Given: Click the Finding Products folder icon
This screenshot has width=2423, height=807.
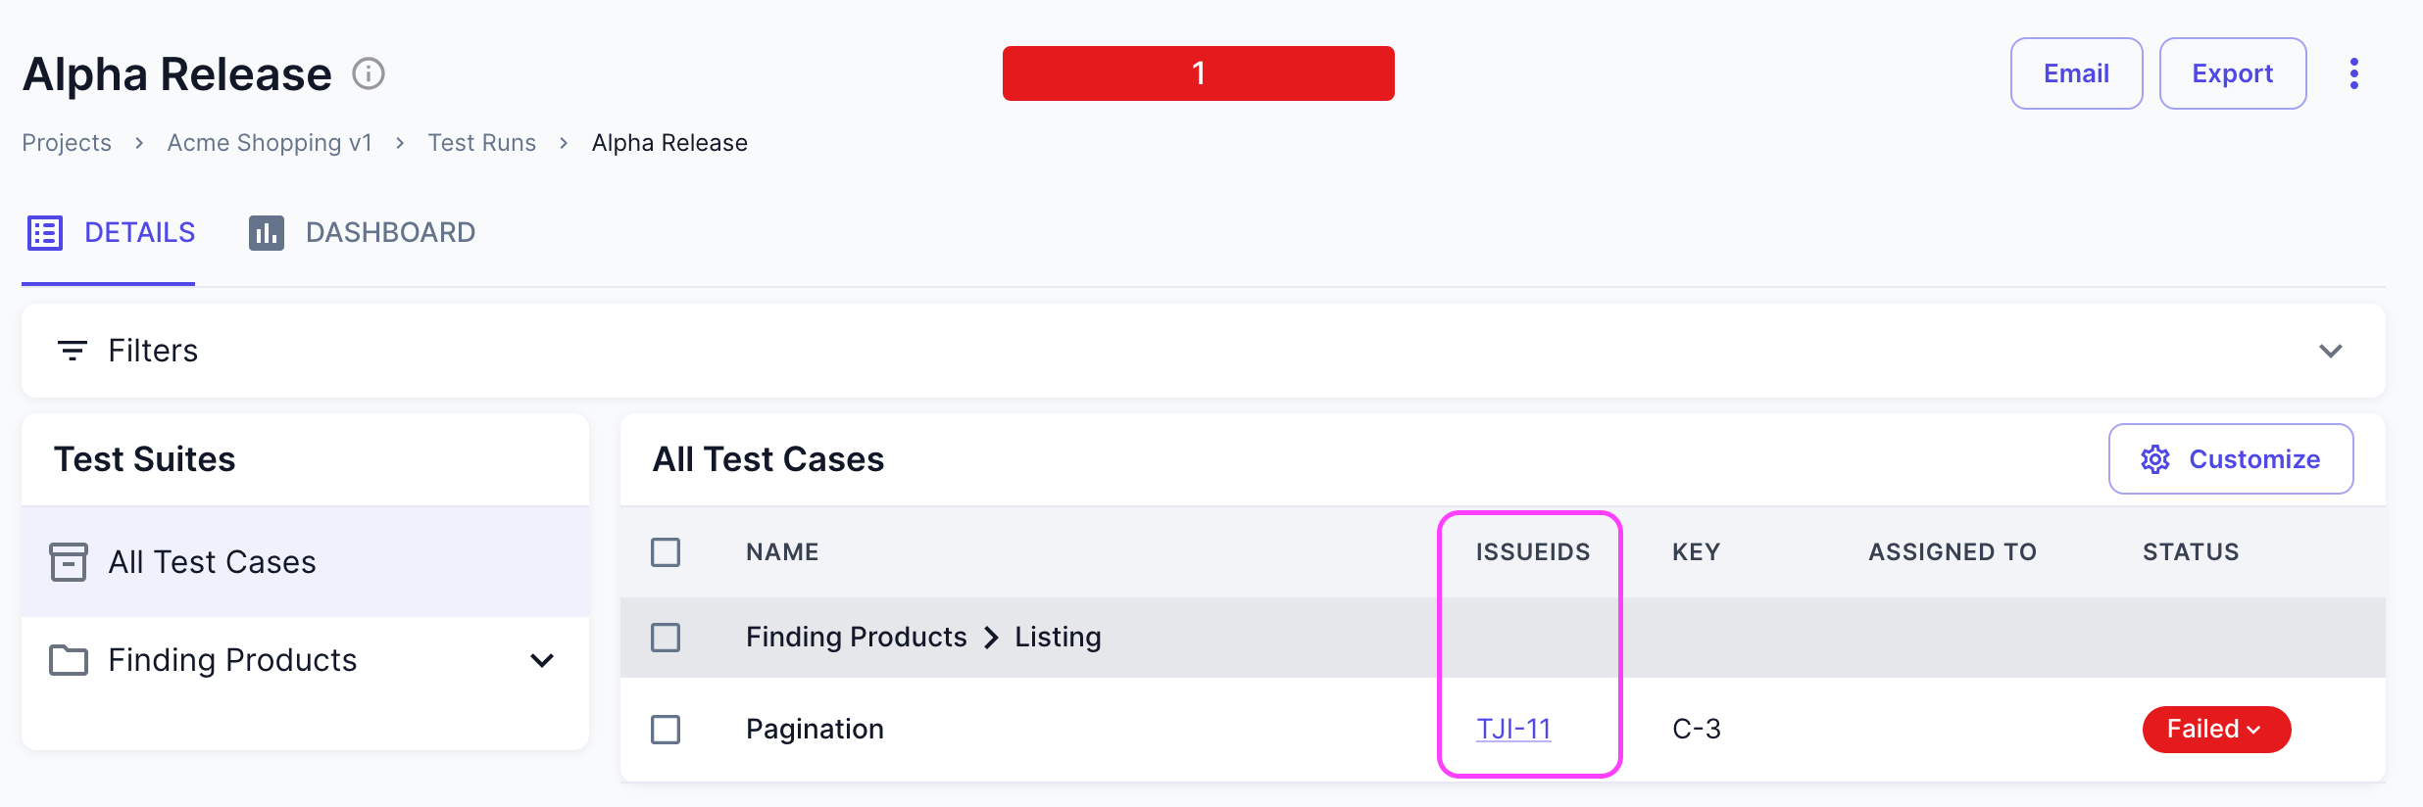Looking at the screenshot, I should (69, 660).
